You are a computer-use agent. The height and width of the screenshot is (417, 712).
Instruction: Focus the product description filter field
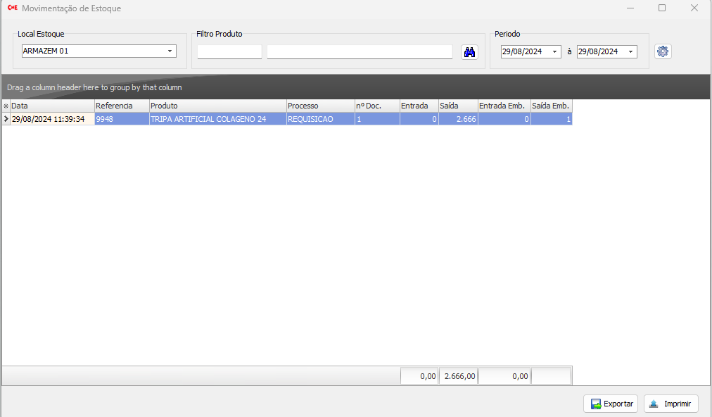(360, 51)
